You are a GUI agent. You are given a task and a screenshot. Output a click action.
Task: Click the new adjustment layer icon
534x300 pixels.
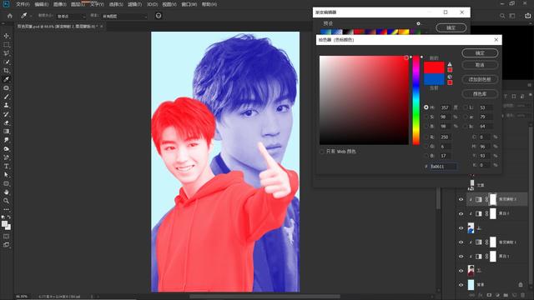point(497,295)
